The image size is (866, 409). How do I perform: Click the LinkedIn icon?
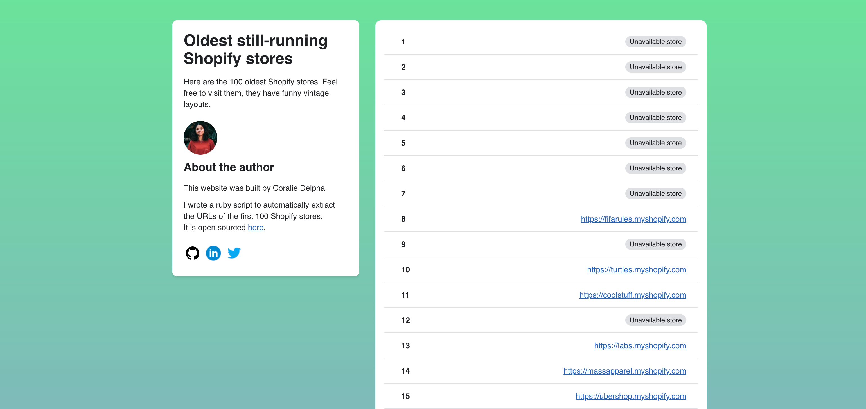[x=213, y=253]
